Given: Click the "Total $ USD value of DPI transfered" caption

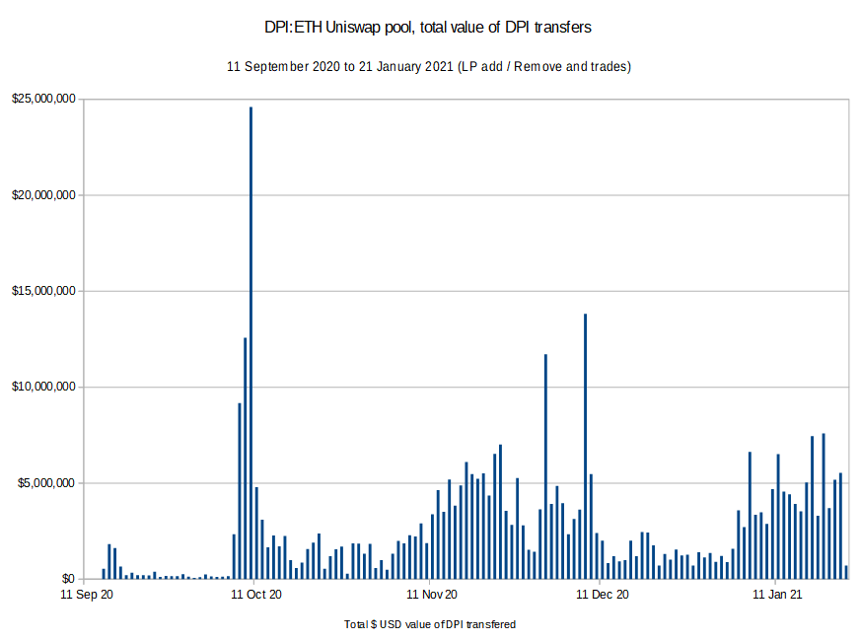Looking at the screenshot, I should click(430, 624).
